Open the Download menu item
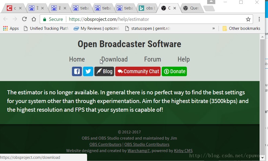The image size is (268, 161). point(114,59)
